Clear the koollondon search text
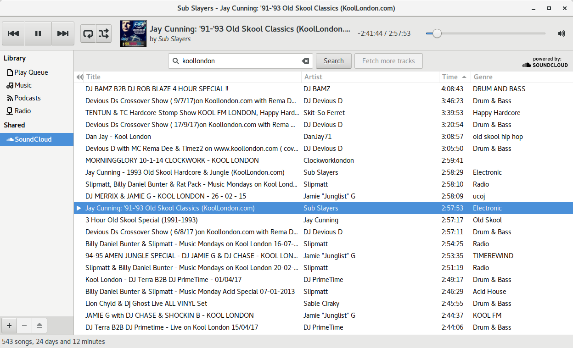The image size is (573, 348). (305, 61)
